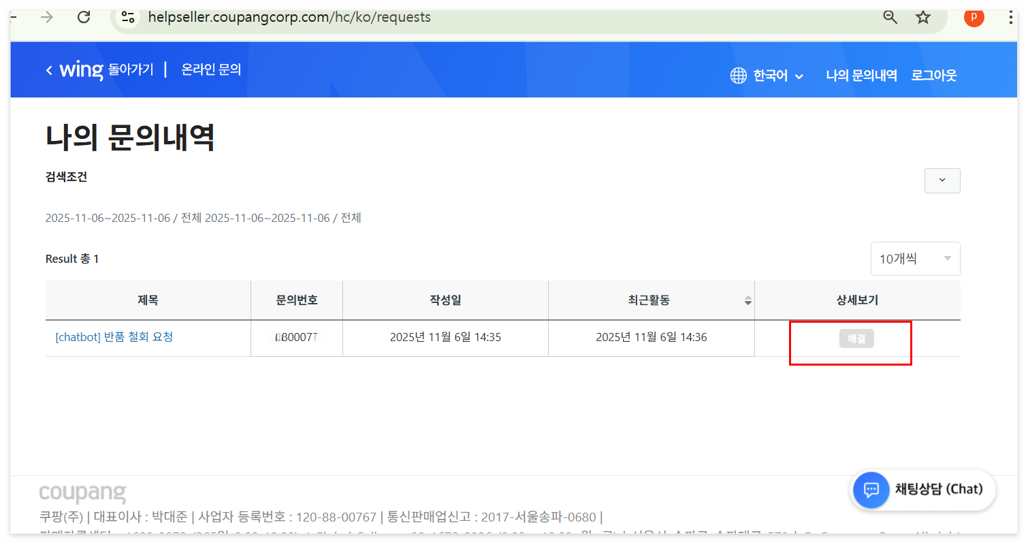This screenshot has width=1028, height=544.
Task: Open the site permissions icon in address bar
Action: [128, 18]
